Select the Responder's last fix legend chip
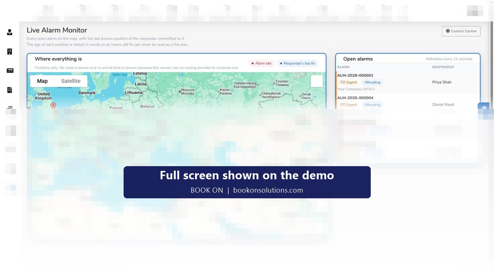 [x=297, y=63]
